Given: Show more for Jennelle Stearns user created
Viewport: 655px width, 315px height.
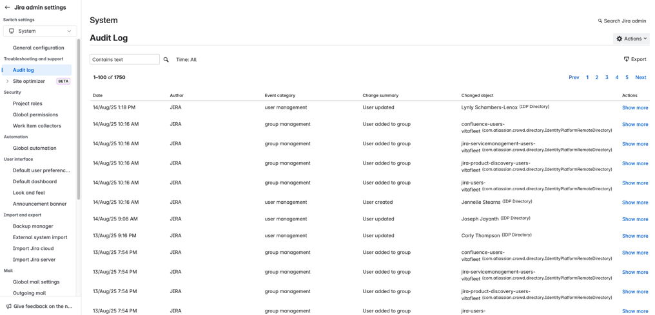Looking at the screenshot, I should click(x=634, y=203).
